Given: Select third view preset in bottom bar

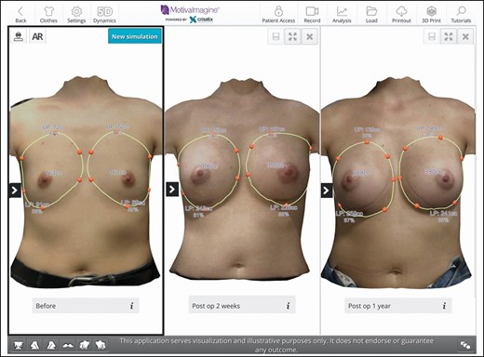Looking at the screenshot, I should click(51, 345).
